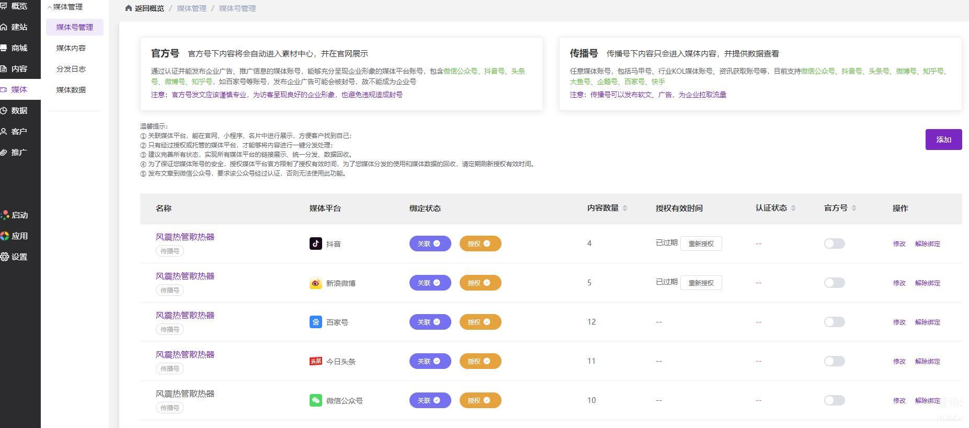Click the Douyin platform icon
The image size is (969, 428).
(x=315, y=244)
